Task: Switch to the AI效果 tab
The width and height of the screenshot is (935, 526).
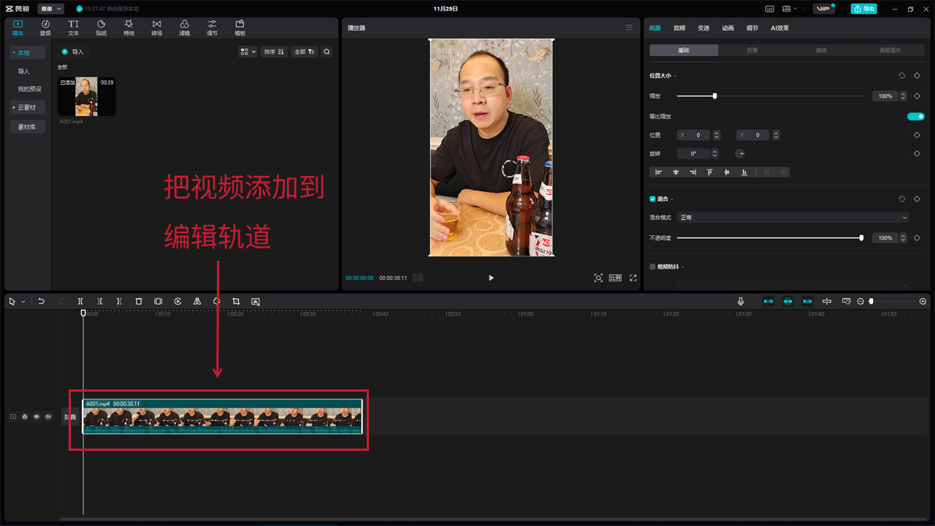Action: tap(780, 28)
